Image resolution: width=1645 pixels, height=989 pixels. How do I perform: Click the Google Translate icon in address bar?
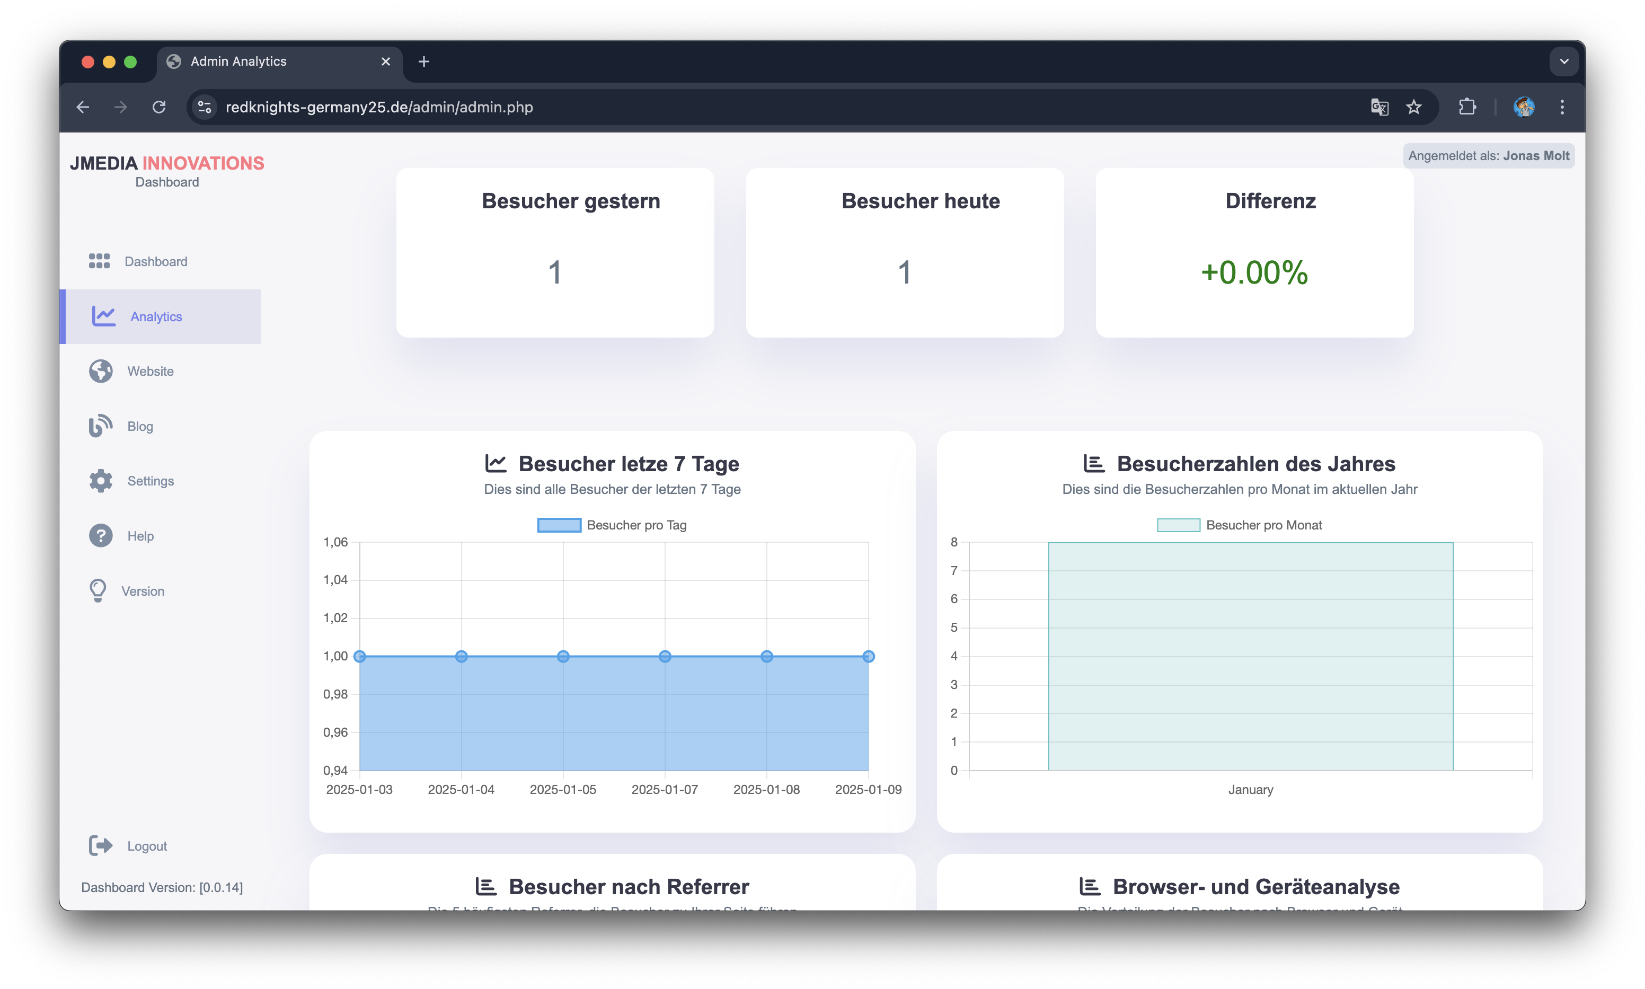coord(1379,107)
